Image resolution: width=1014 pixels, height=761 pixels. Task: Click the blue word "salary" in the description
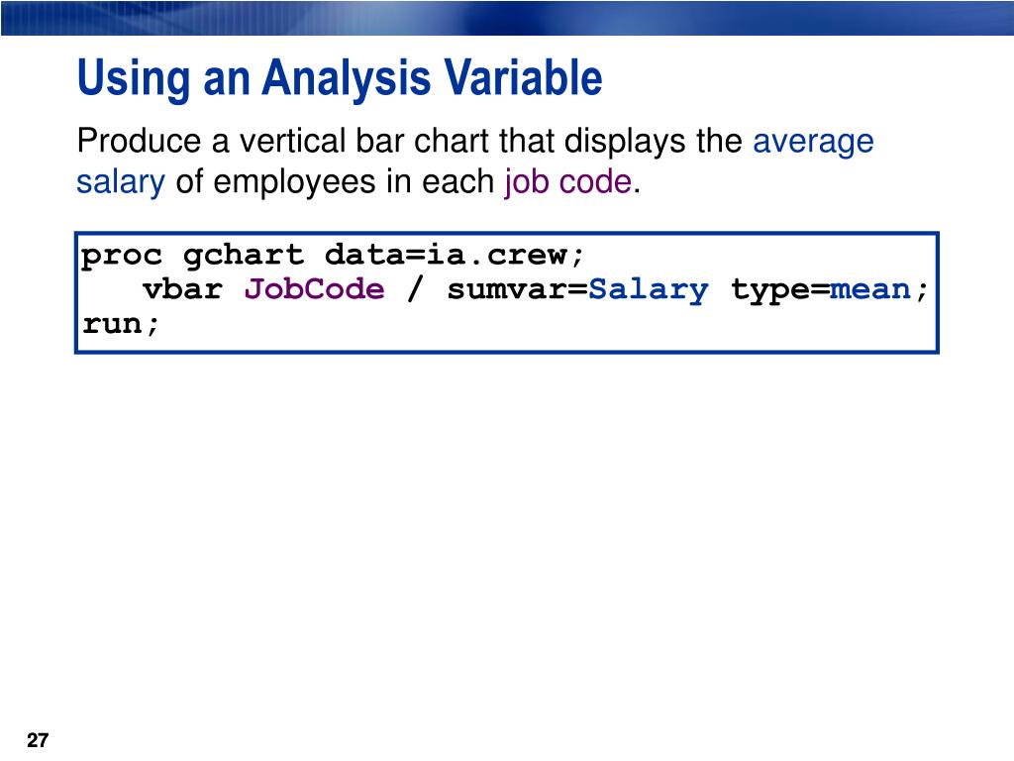click(x=121, y=182)
